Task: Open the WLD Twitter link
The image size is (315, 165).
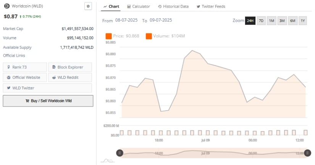Action: tap(47, 88)
